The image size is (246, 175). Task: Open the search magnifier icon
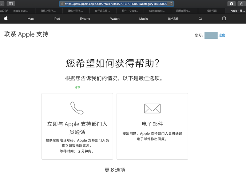click(200, 19)
